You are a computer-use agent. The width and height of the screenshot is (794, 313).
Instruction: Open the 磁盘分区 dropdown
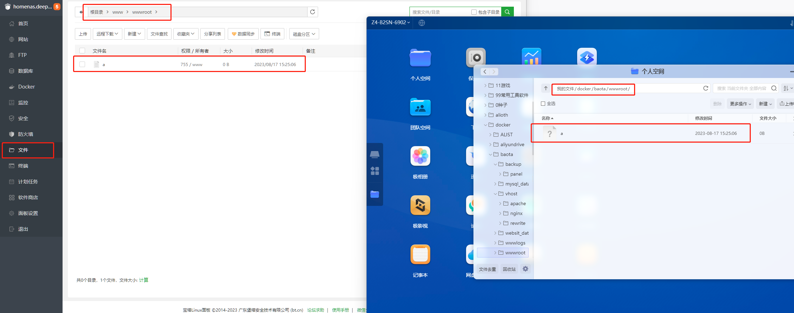tap(304, 34)
